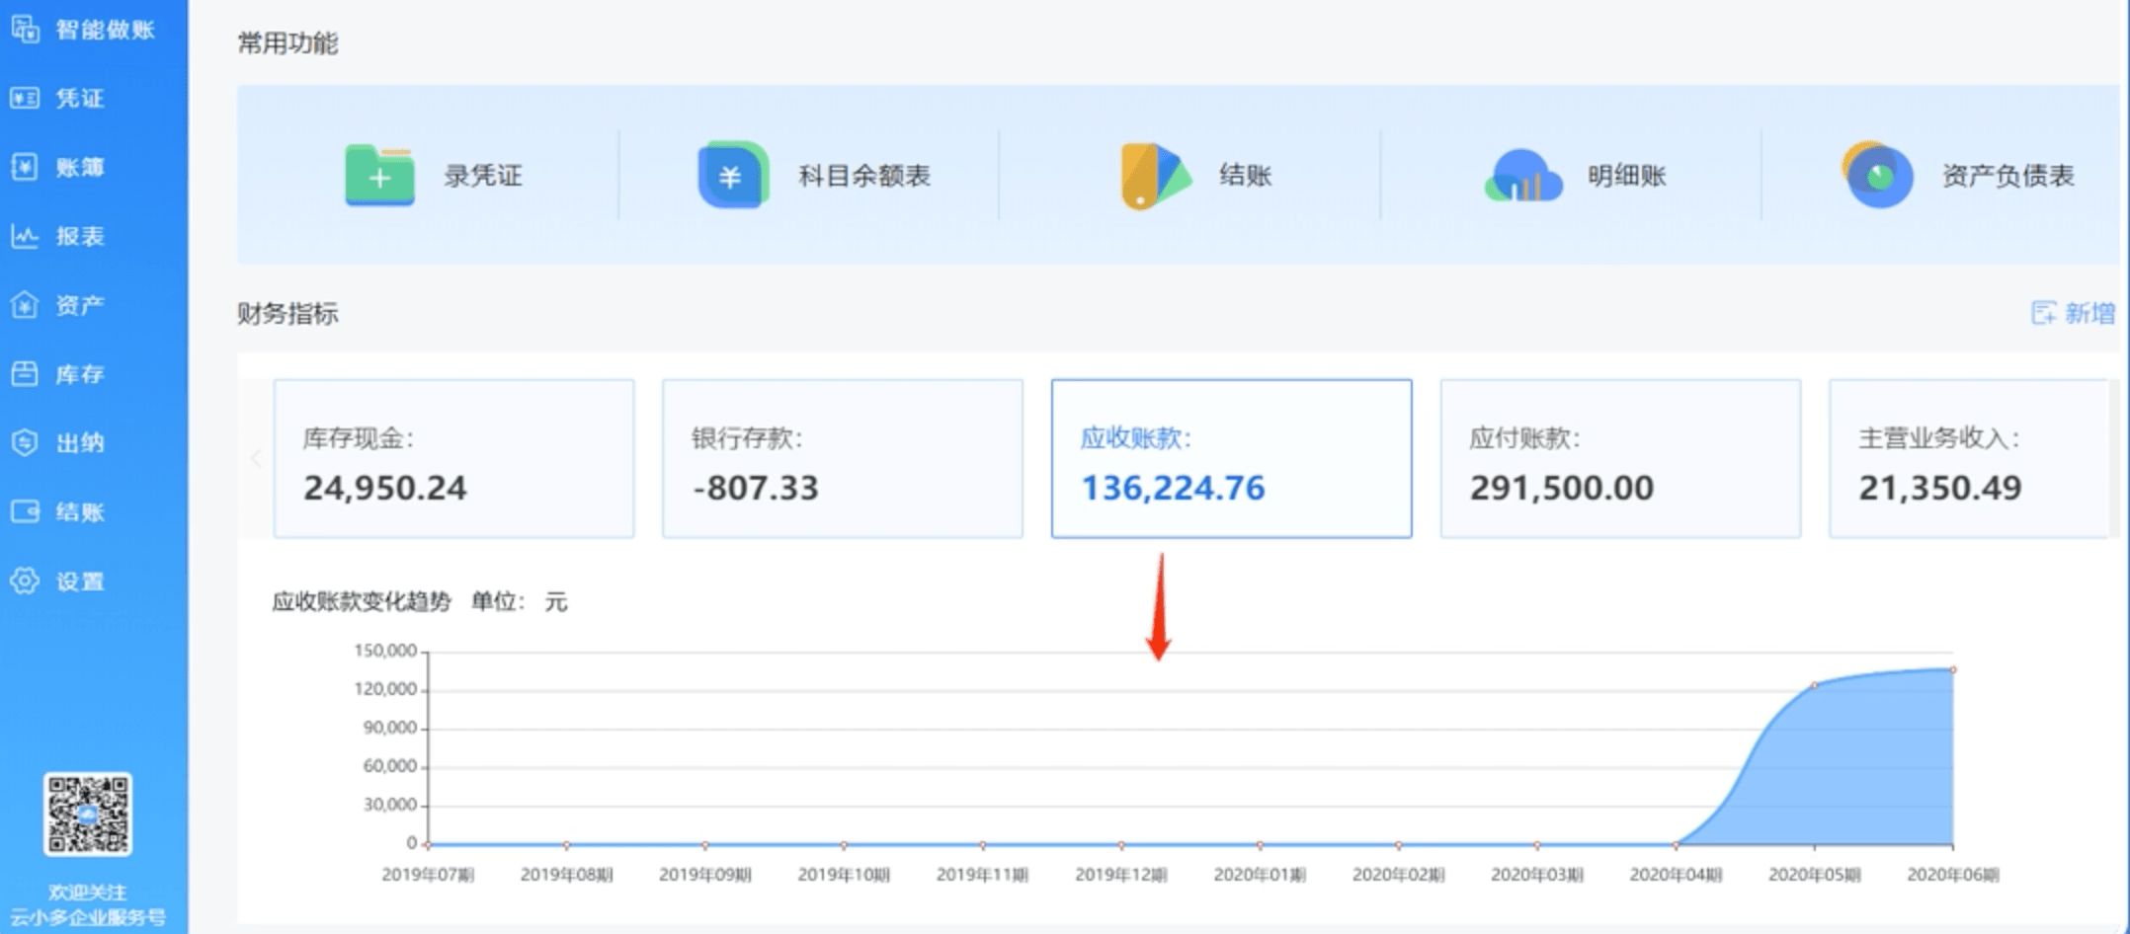Open the 凭证 sidebar menu
Screen dimensions: 2130x934
[x=79, y=99]
